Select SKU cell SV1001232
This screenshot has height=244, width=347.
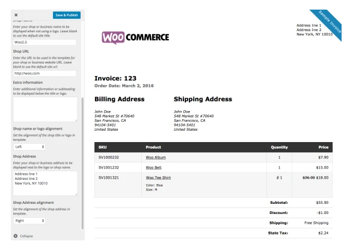(x=109, y=168)
